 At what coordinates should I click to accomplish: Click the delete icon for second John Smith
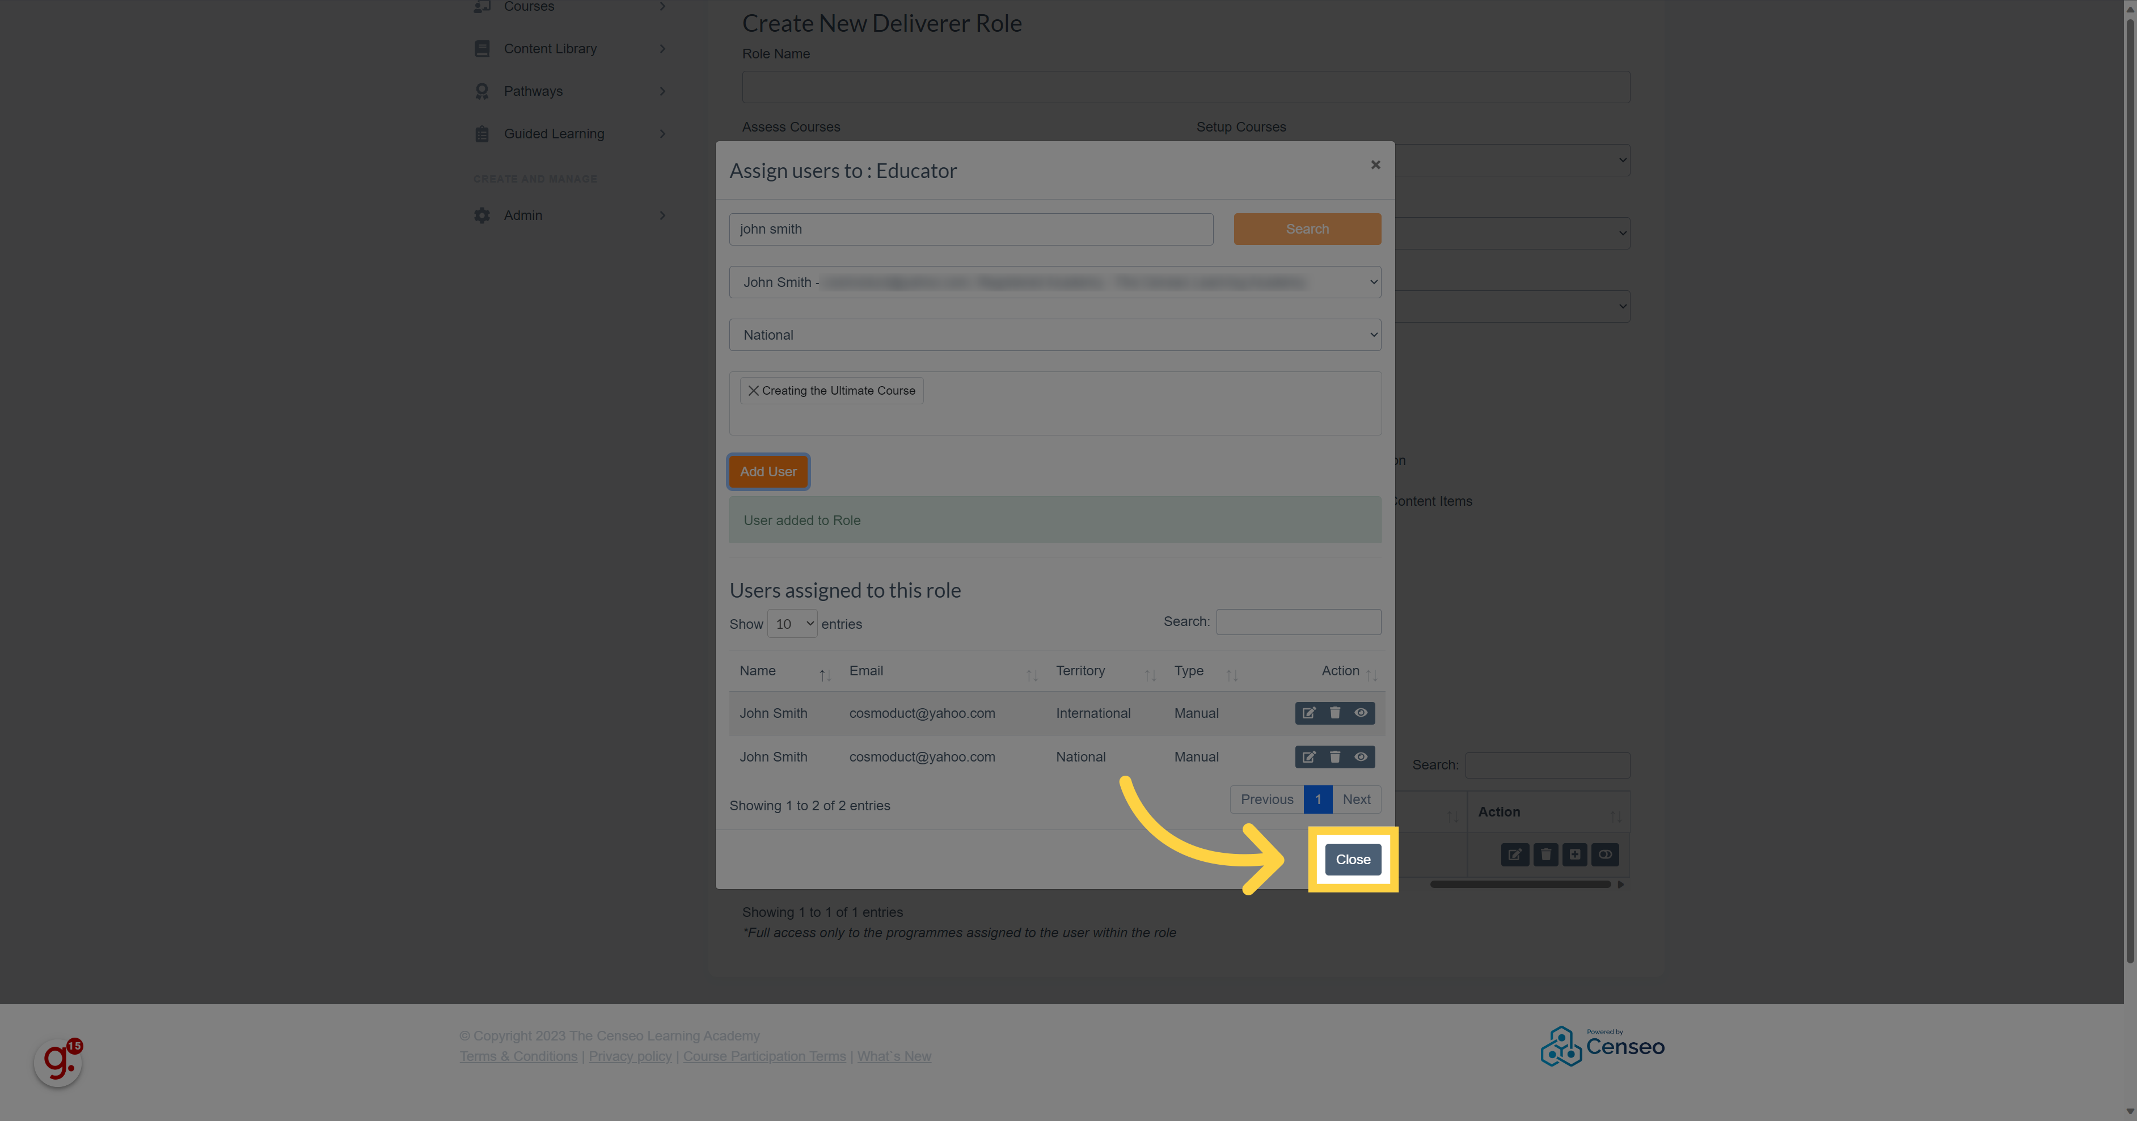tap(1334, 756)
